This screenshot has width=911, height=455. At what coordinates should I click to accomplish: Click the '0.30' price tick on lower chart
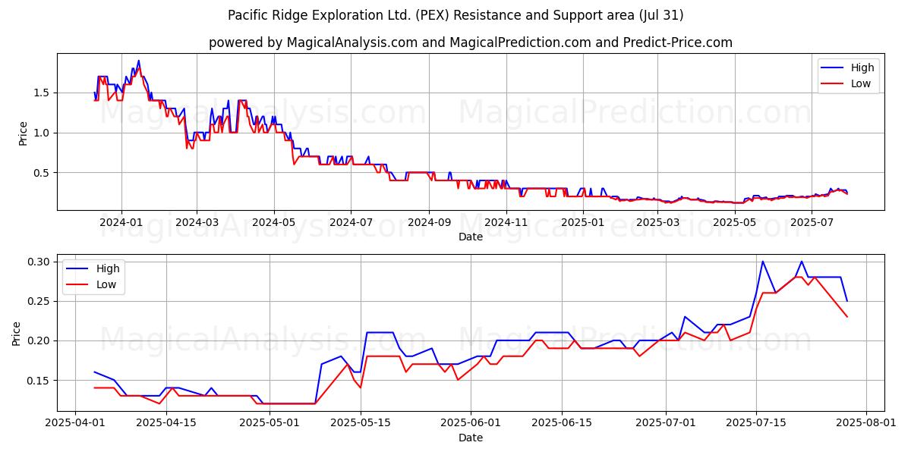tap(39, 262)
